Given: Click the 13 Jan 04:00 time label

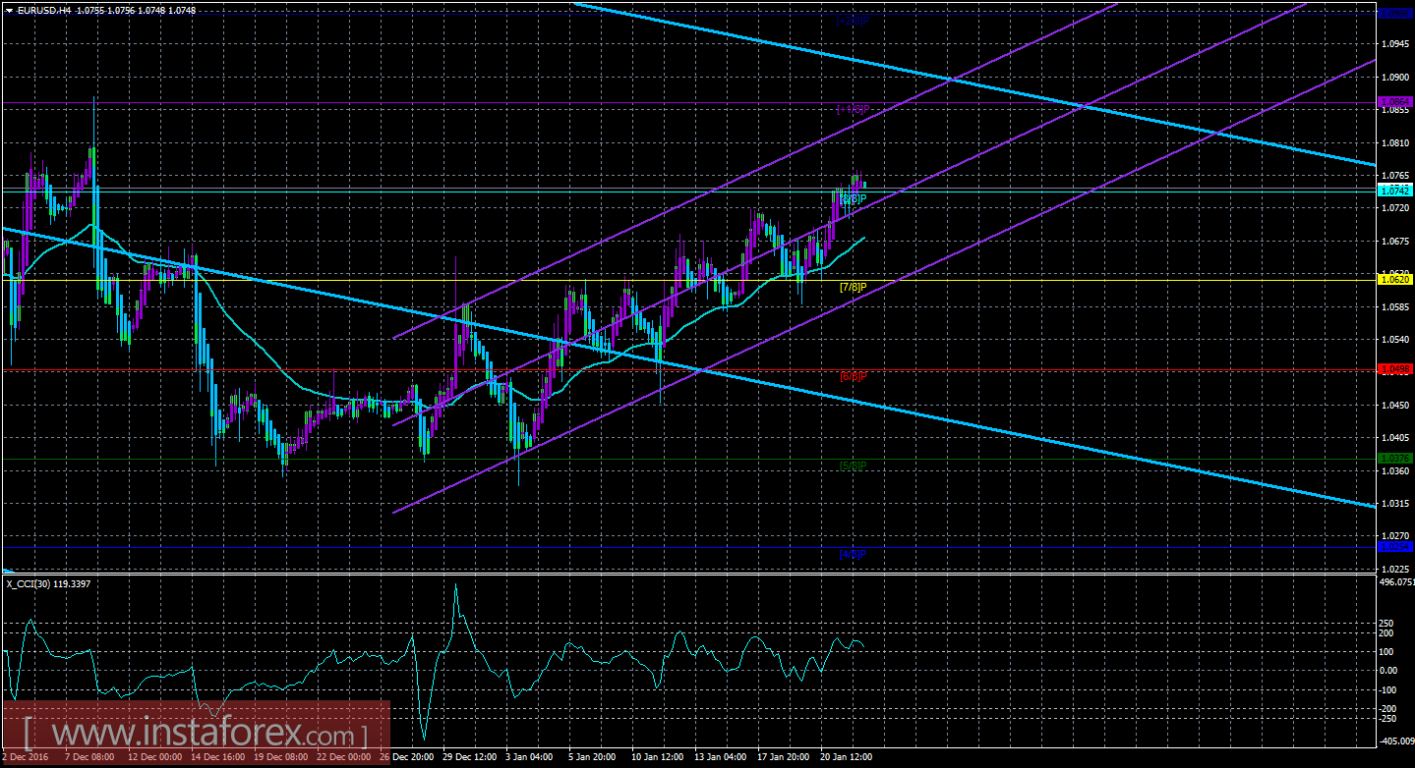Looking at the screenshot, I should (x=721, y=757).
